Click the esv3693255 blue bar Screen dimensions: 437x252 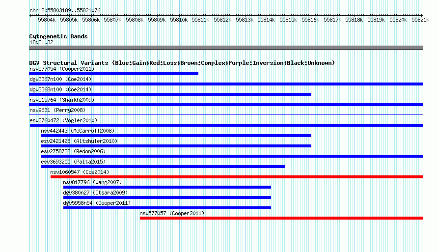(x=163, y=167)
